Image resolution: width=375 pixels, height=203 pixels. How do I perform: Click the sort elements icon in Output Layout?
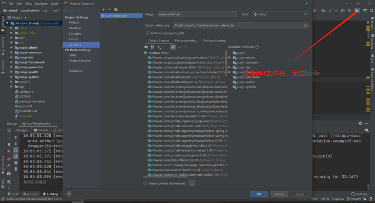(173, 47)
